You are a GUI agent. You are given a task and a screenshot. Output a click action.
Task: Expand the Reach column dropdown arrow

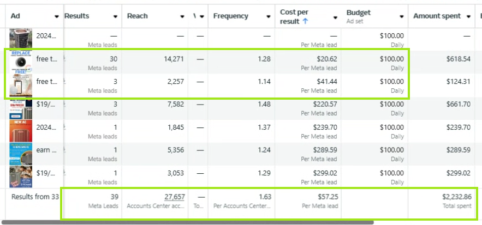coord(182,17)
